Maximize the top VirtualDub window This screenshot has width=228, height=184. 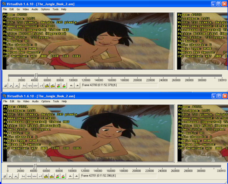coord(219,4)
